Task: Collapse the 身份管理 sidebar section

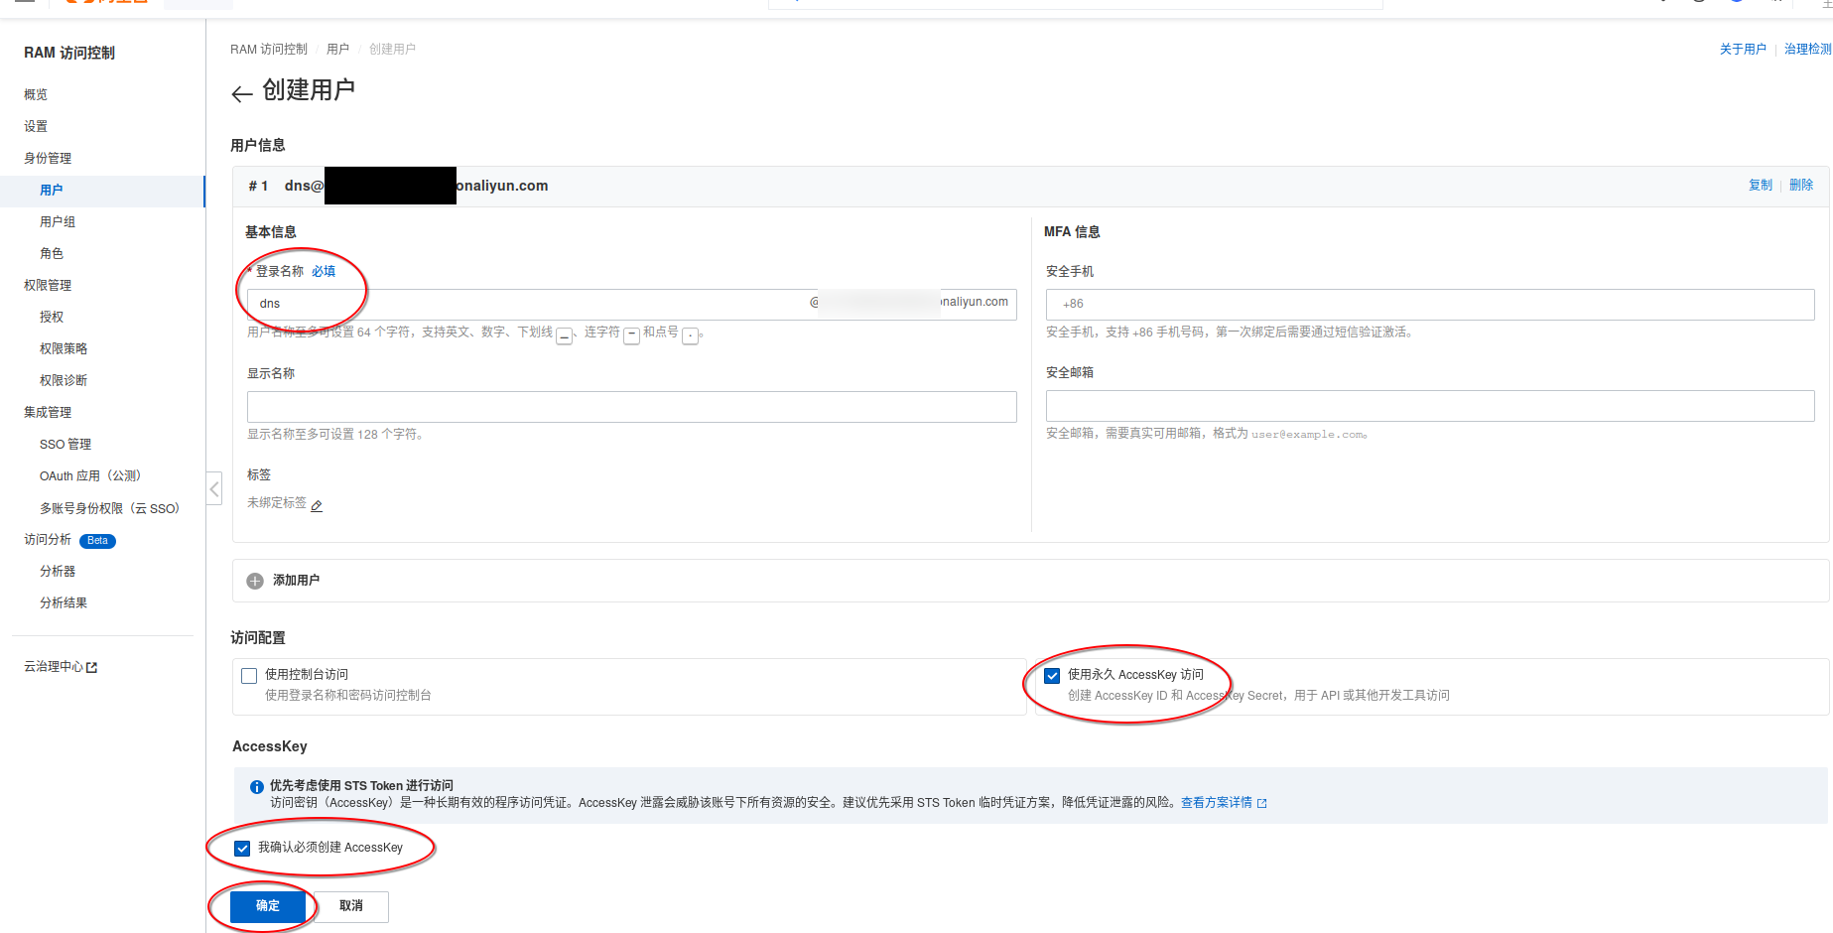Action: 48,158
